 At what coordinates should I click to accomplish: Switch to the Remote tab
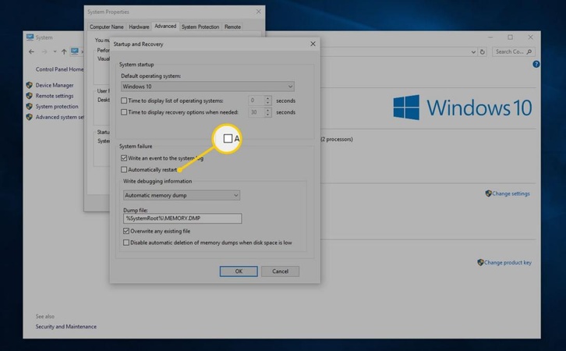click(x=232, y=27)
